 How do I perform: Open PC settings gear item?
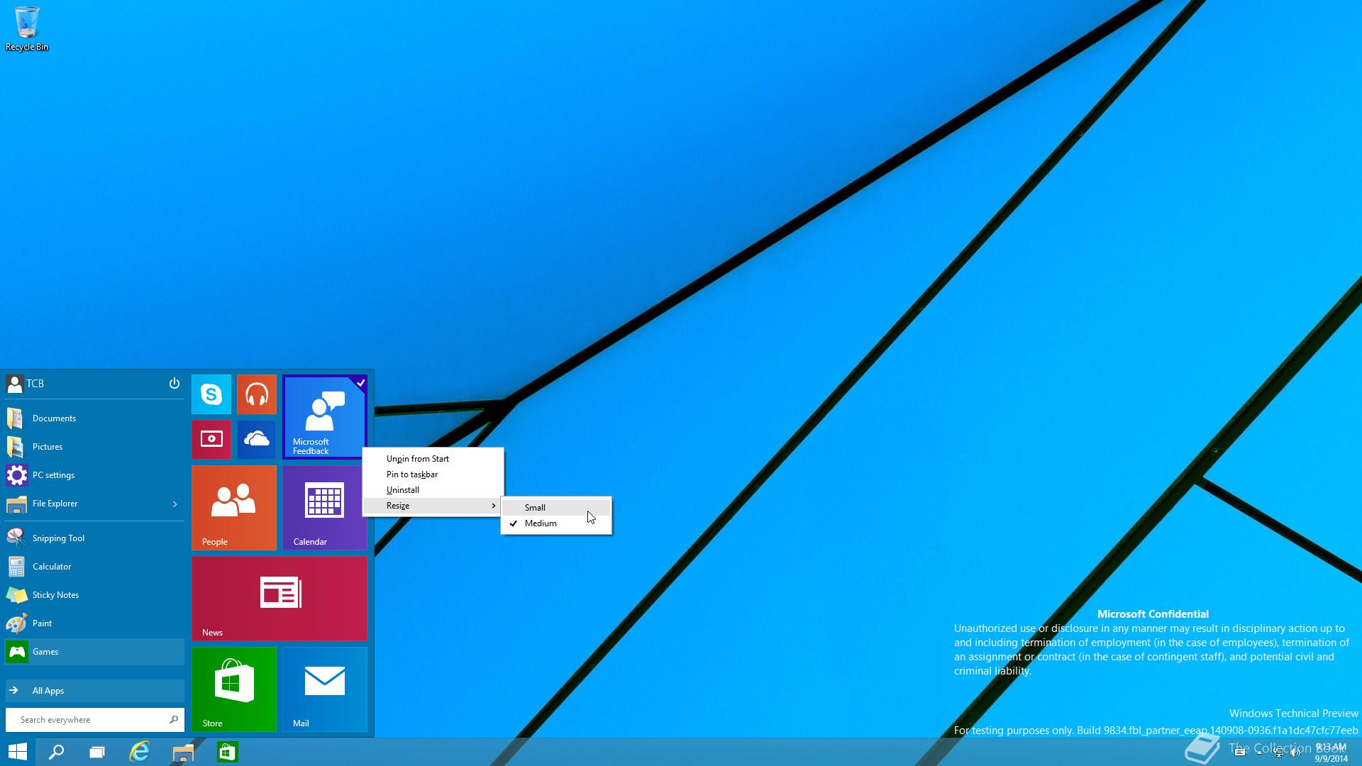coord(94,475)
